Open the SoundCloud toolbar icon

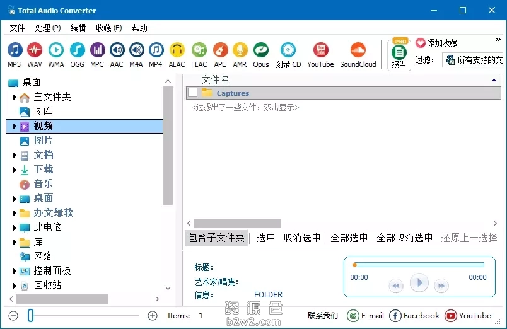click(358, 54)
